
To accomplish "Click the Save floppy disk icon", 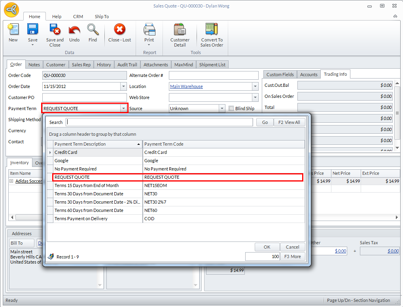I will pyautogui.click(x=32, y=30).
